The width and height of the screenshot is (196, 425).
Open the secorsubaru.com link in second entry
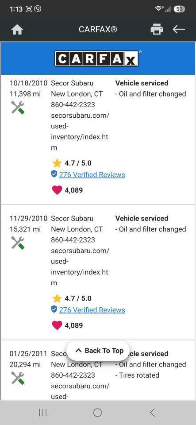click(80, 267)
